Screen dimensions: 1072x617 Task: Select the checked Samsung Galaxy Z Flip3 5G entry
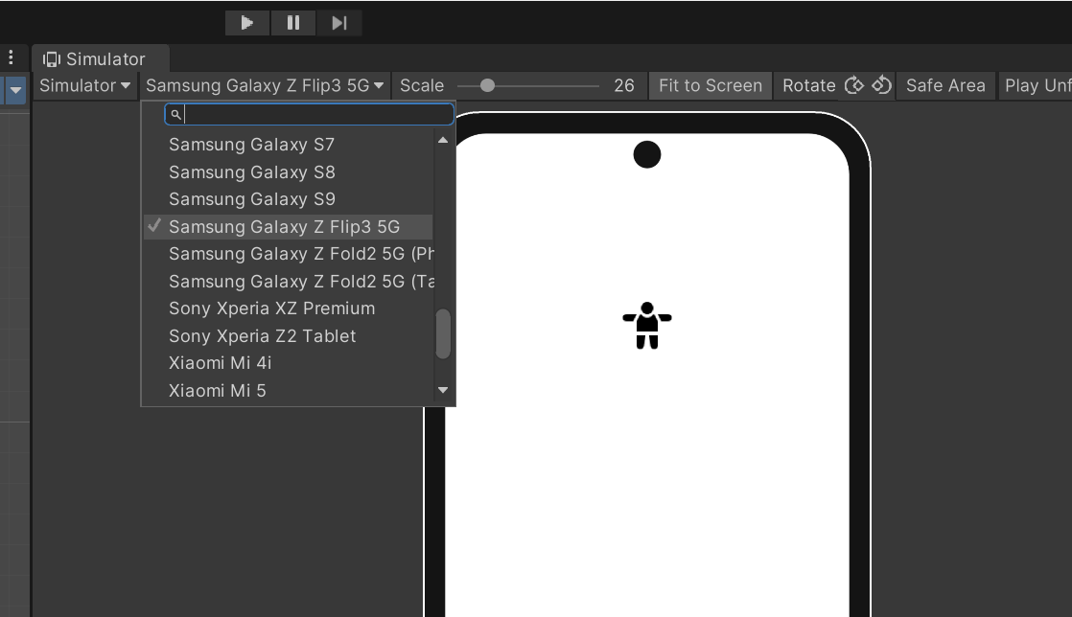pyautogui.click(x=288, y=226)
